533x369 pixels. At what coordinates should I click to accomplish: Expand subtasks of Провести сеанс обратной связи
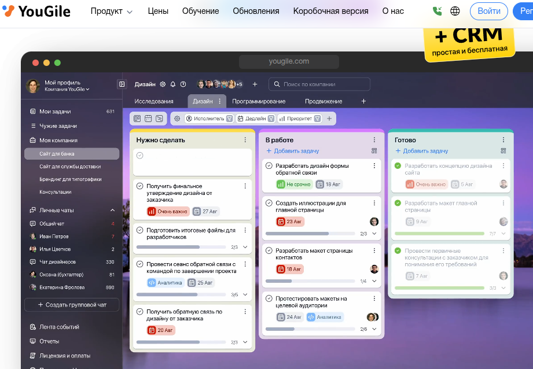click(245, 294)
